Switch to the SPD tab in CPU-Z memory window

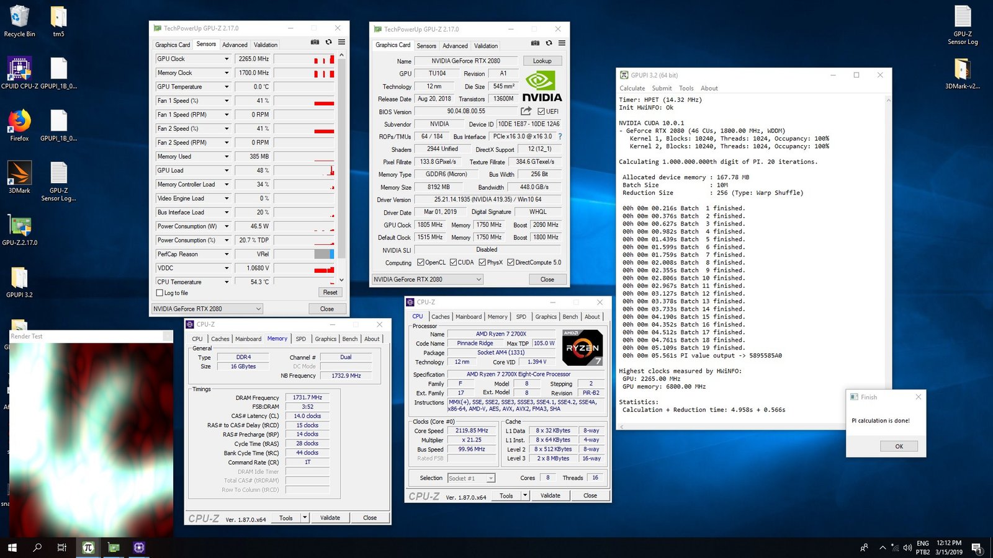coord(300,339)
